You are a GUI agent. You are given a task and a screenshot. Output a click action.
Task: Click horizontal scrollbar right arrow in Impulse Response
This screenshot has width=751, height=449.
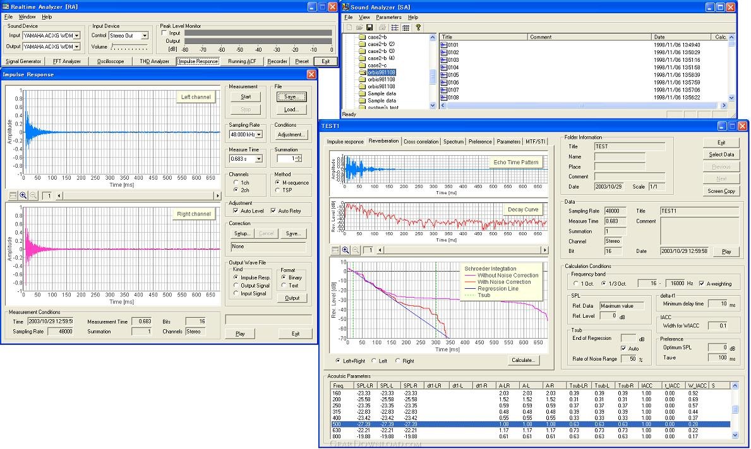point(217,195)
